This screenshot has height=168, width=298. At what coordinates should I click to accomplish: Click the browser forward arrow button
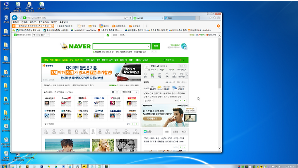pos(20,18)
